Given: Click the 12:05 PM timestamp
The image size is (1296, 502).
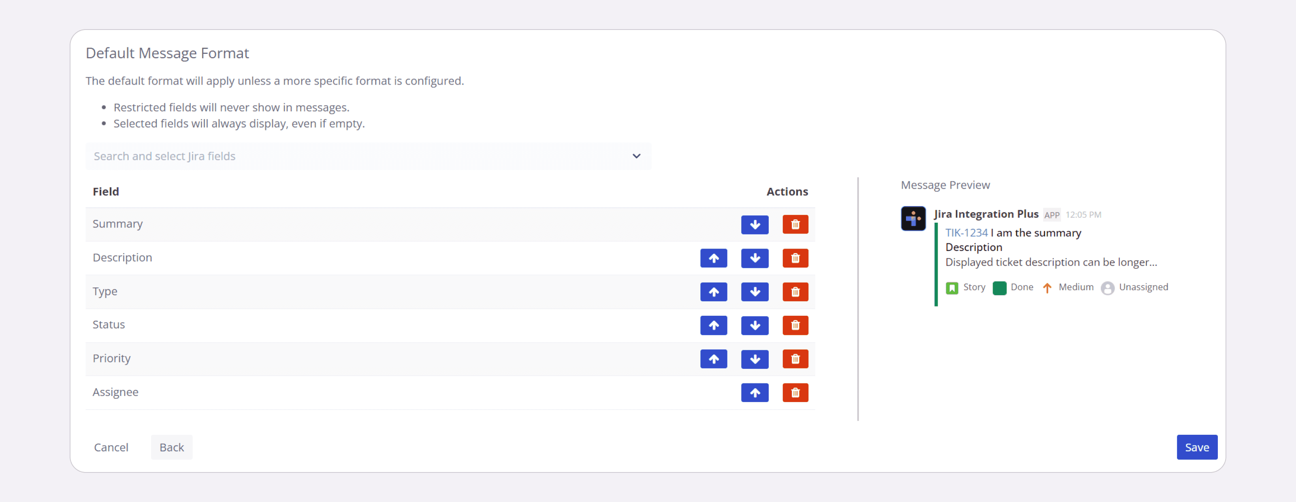Looking at the screenshot, I should pyautogui.click(x=1083, y=215).
